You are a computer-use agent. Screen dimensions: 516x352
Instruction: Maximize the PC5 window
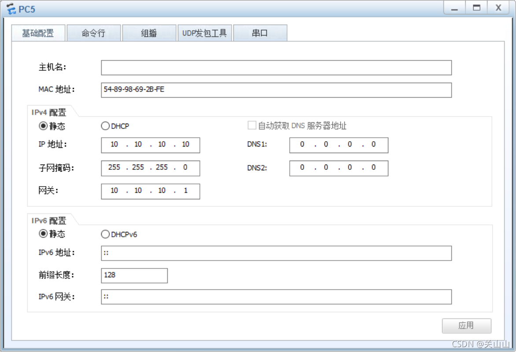click(x=476, y=7)
